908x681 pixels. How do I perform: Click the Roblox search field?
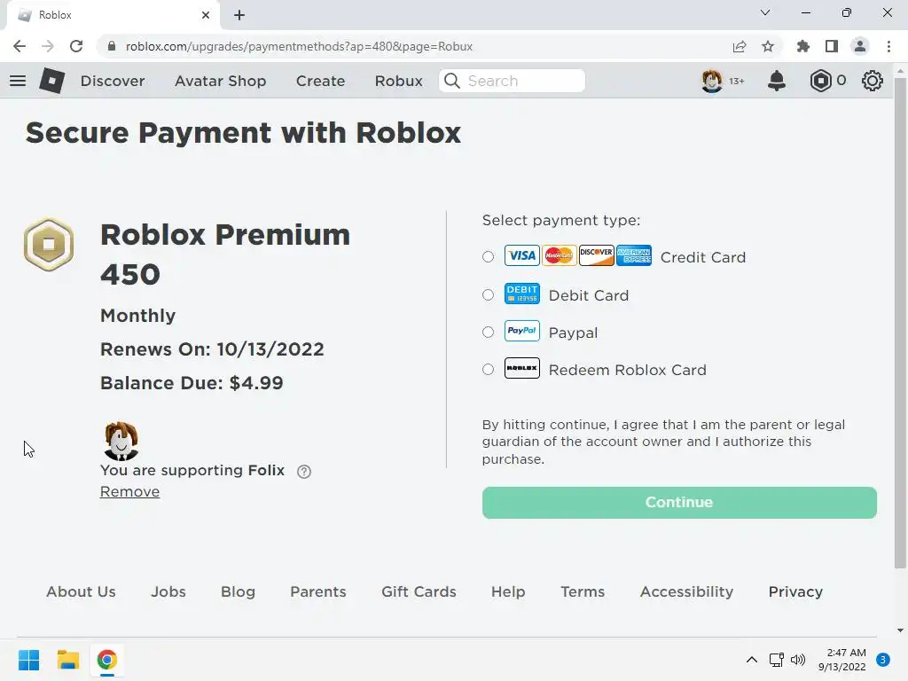click(x=512, y=81)
